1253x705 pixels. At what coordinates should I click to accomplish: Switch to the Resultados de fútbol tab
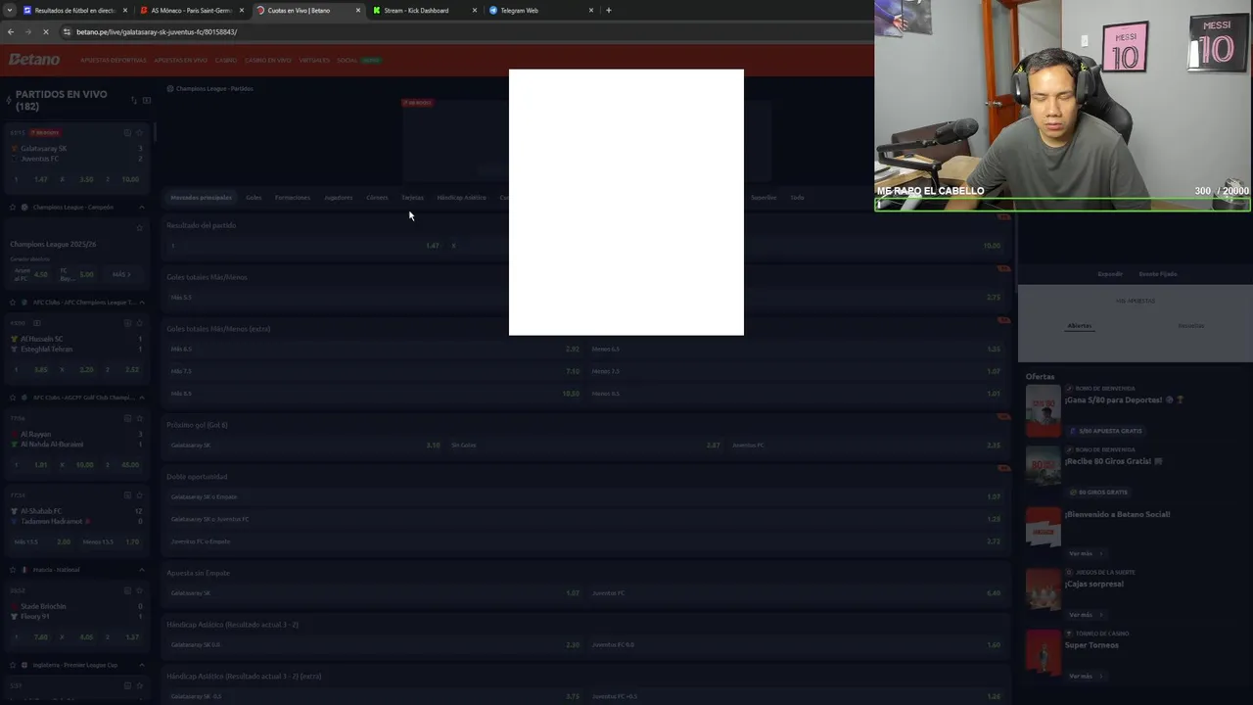pyautogui.click(x=75, y=11)
